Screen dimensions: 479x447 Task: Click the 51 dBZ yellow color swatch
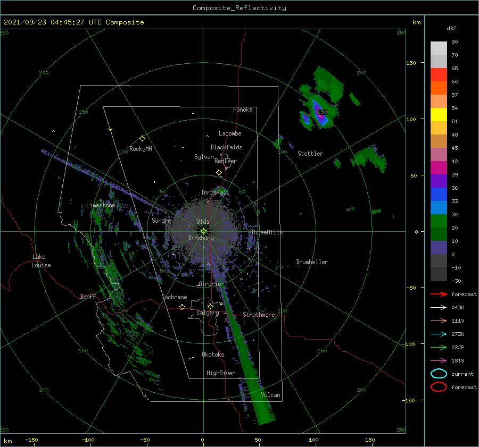point(439,114)
